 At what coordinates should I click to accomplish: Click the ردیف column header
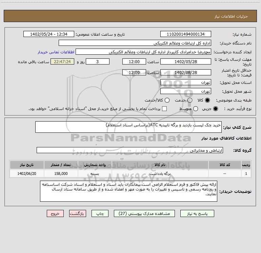pyautogui.click(x=246, y=165)
